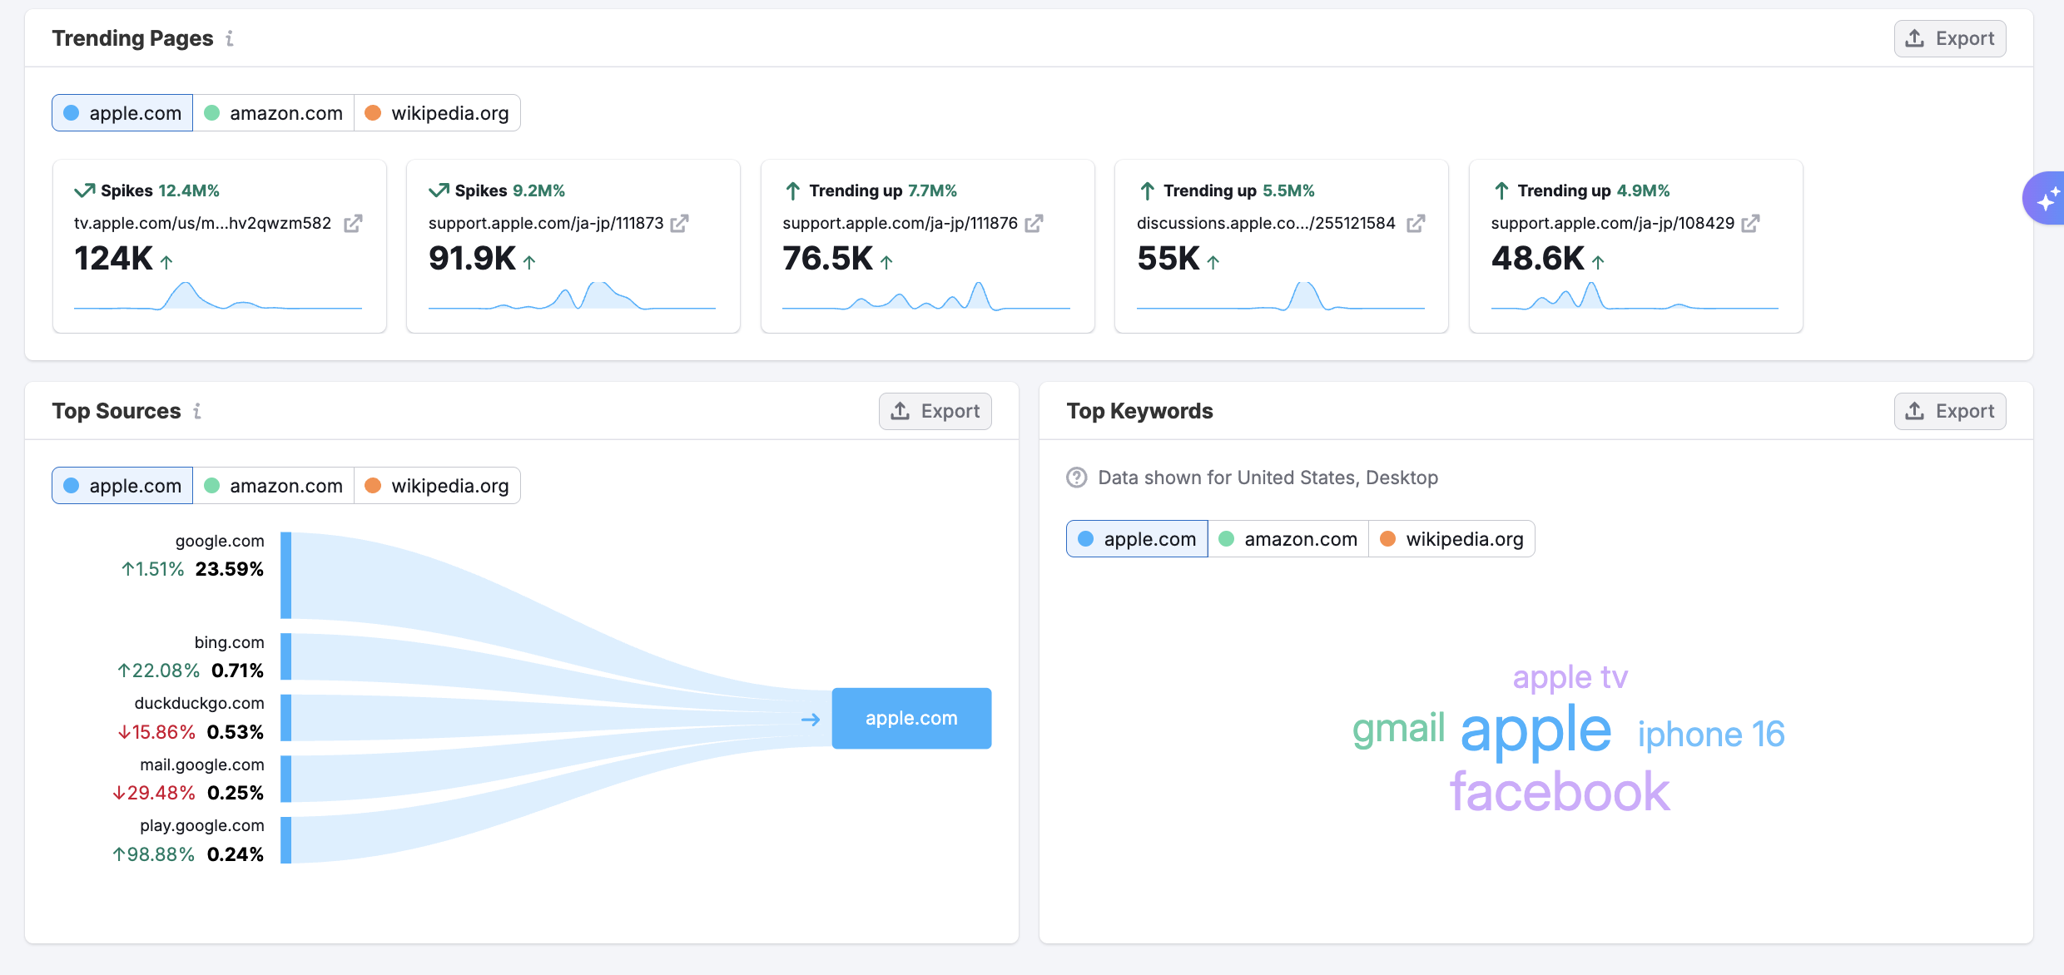
Task: Export the Trending Pages data
Action: click(x=1949, y=38)
